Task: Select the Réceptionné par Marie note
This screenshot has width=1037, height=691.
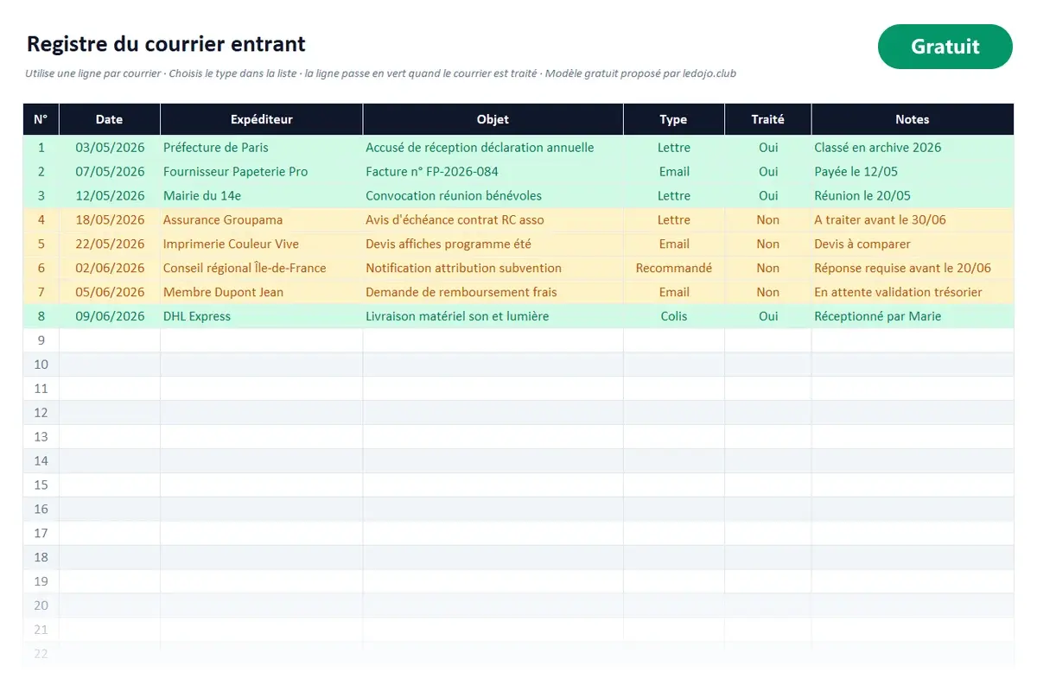Action: pyautogui.click(x=912, y=317)
